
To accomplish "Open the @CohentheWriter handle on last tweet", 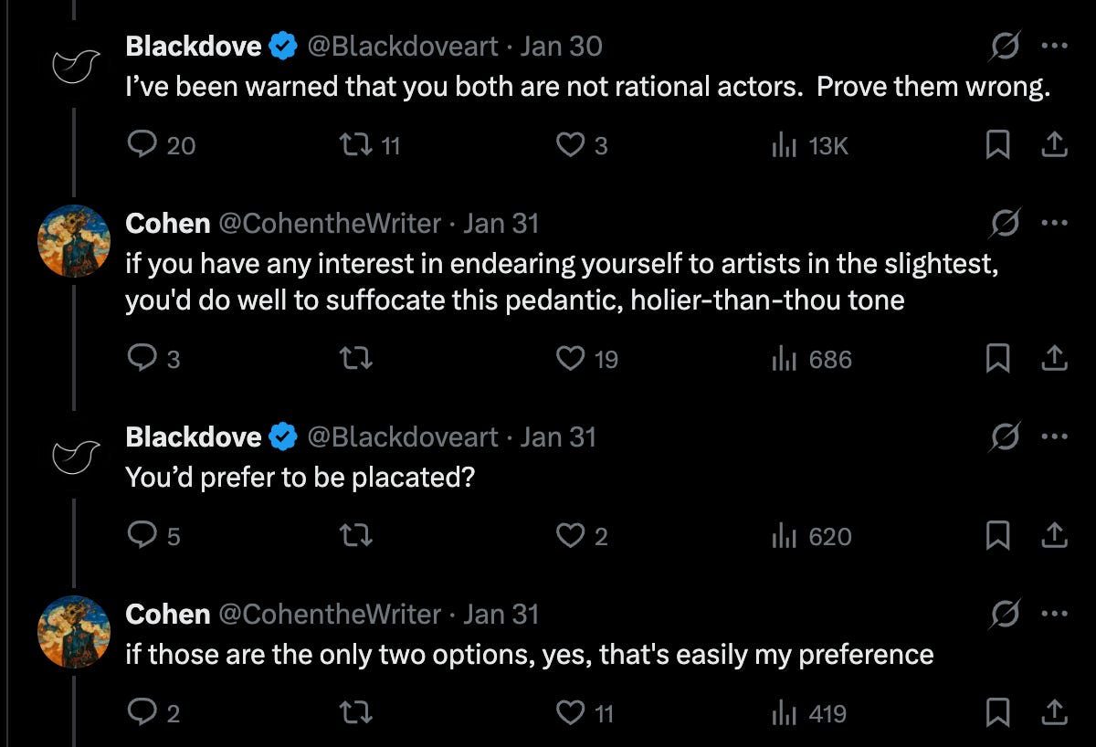I will pyautogui.click(x=330, y=614).
